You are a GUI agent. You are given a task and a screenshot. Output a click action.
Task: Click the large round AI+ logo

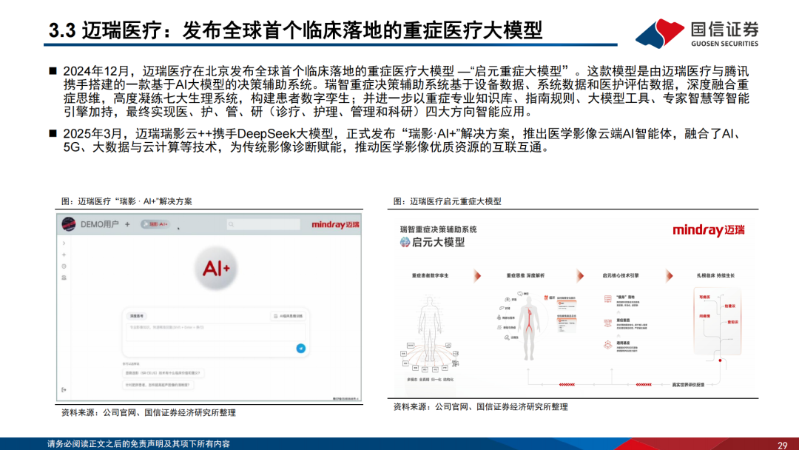(x=216, y=269)
